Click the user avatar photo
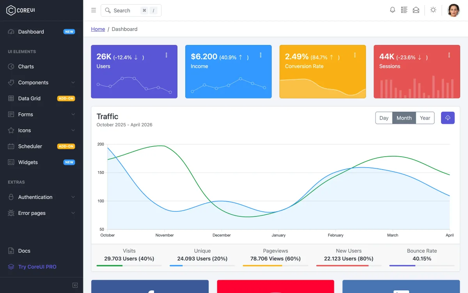The width and height of the screenshot is (468, 293). [x=454, y=10]
